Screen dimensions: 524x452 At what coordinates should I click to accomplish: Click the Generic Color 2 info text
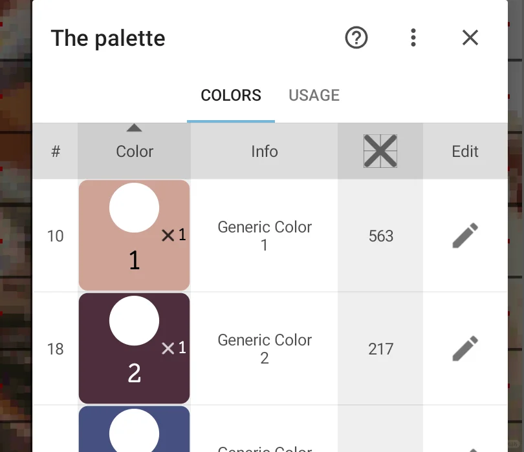pos(265,349)
